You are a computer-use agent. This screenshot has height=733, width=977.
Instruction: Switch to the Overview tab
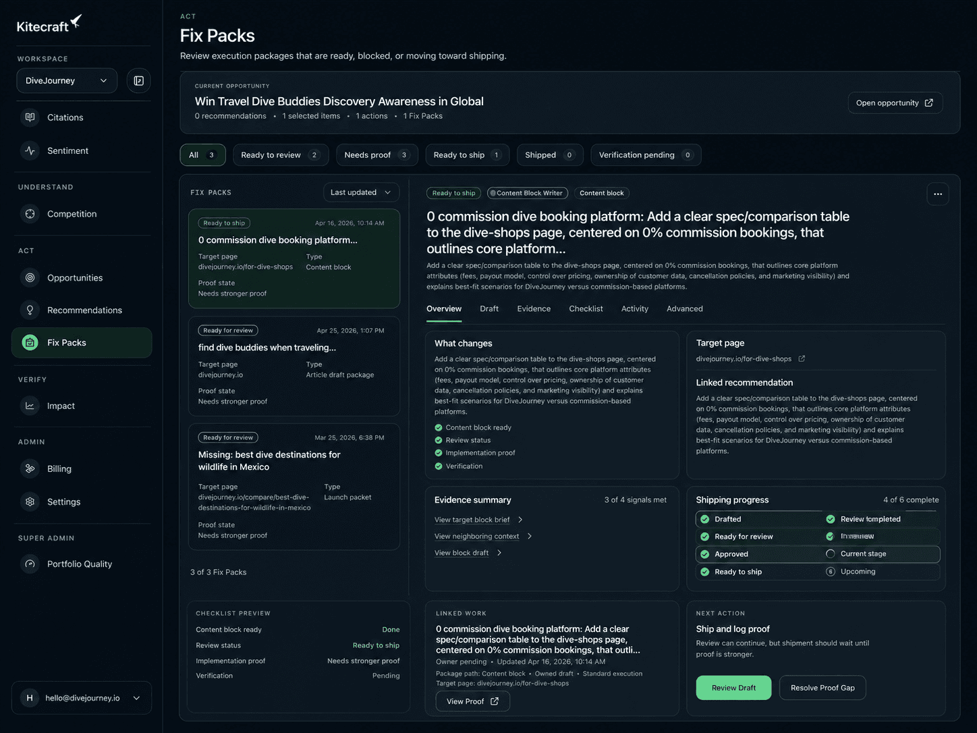pyautogui.click(x=444, y=308)
